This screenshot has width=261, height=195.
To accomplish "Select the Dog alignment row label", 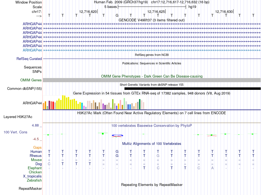I will pyautogui.click(x=38, y=164).
